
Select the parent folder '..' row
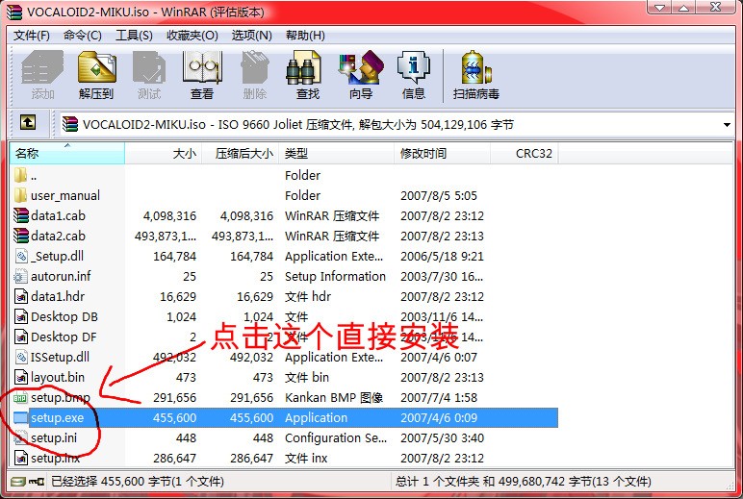pos(284,176)
